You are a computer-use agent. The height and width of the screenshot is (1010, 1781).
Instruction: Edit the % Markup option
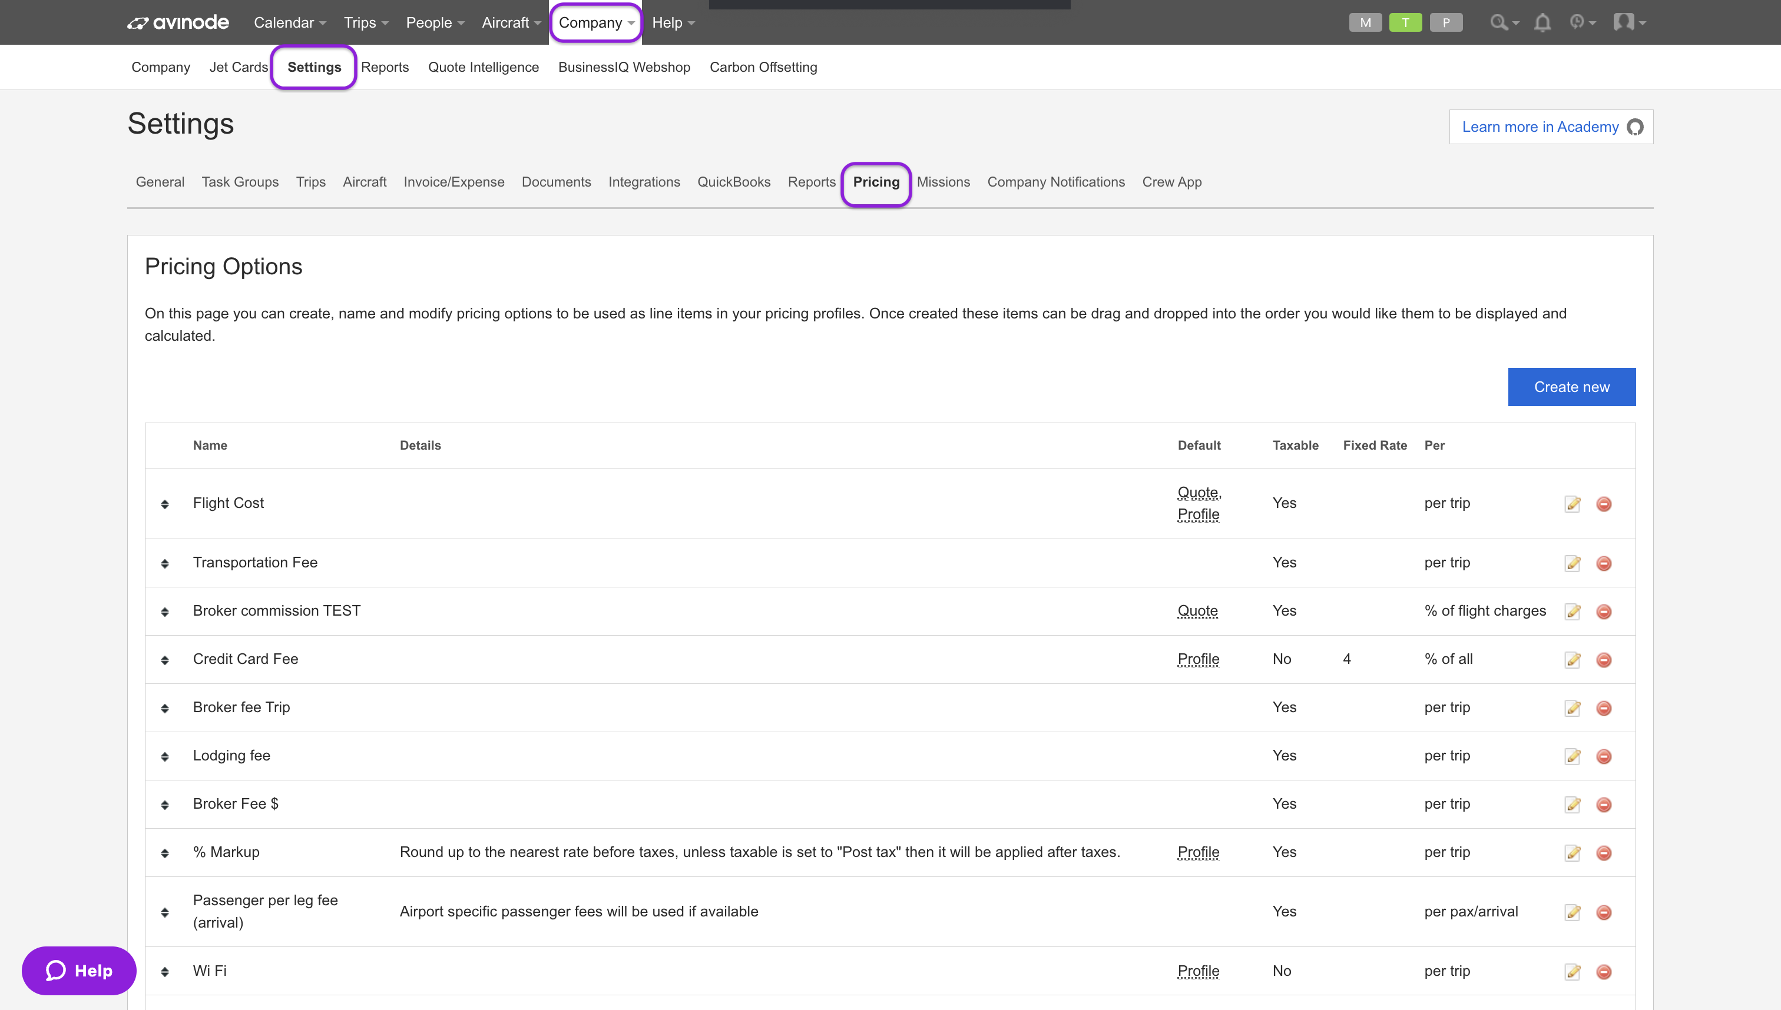[1573, 852]
